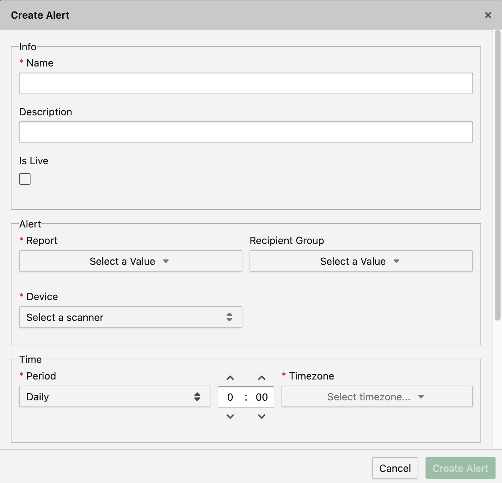Open the Report dropdown

pyautogui.click(x=130, y=261)
